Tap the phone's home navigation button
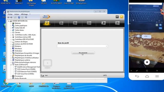Image resolution: width=164 pixels, height=92 pixels. click(x=147, y=76)
